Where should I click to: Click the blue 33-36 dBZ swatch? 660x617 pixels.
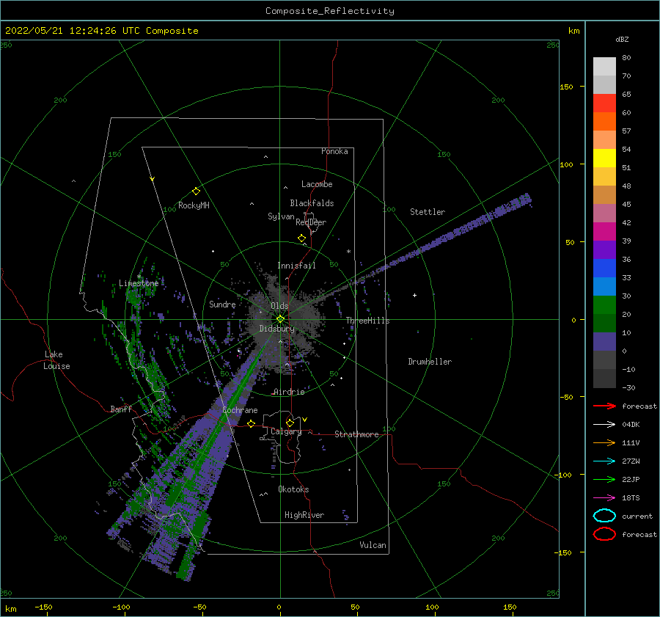pyautogui.click(x=604, y=268)
